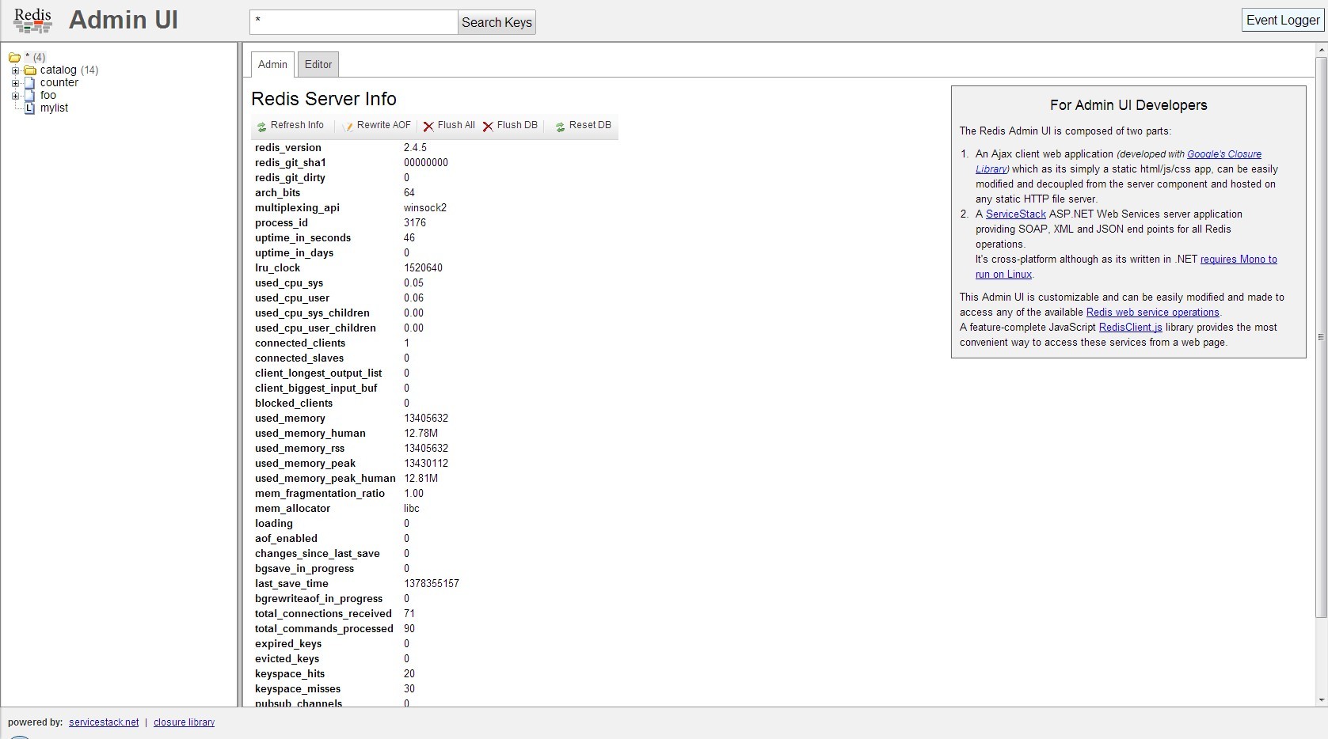Click the Search Keys button
1328x739 pixels.
[x=497, y=22]
